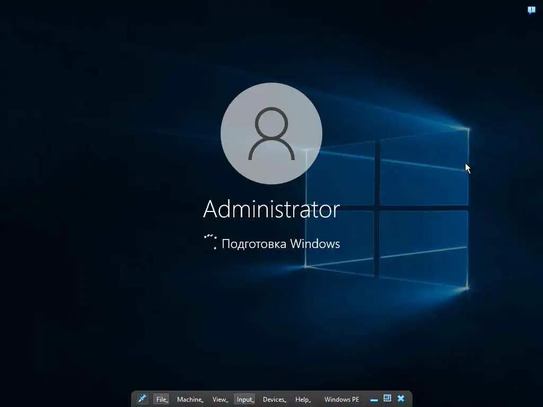Click the Windows PE machine name label
This screenshot has width=543, height=407.
click(x=342, y=400)
